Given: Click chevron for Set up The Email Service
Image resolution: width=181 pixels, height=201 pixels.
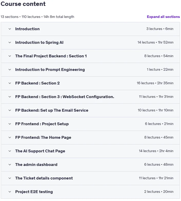Looking at the screenshot, I should [10, 110].
